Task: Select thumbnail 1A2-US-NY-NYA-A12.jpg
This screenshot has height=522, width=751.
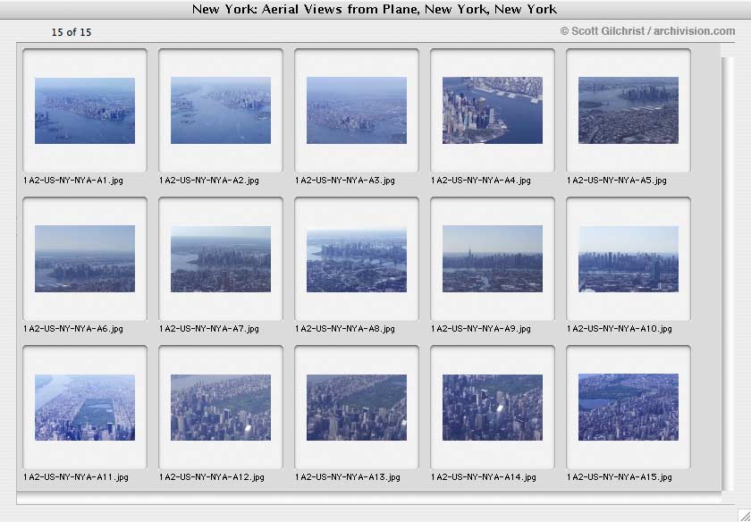Action: click(221, 408)
